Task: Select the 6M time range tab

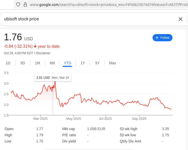Action: coord(52,63)
